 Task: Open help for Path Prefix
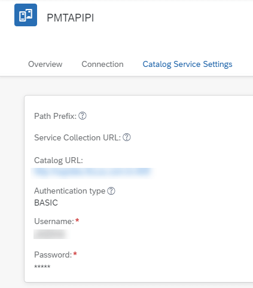click(x=83, y=116)
